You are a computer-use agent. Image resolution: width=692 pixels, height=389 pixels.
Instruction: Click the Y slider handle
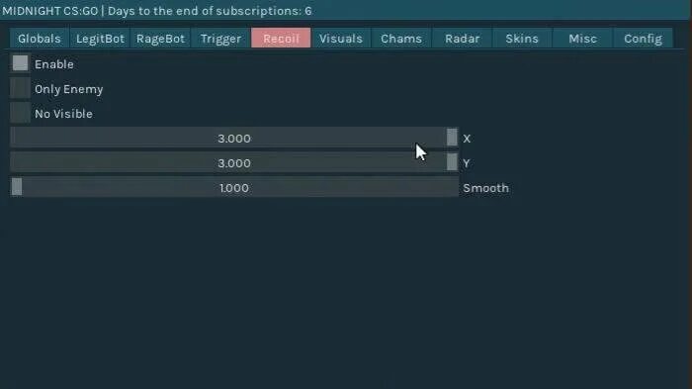(452, 162)
